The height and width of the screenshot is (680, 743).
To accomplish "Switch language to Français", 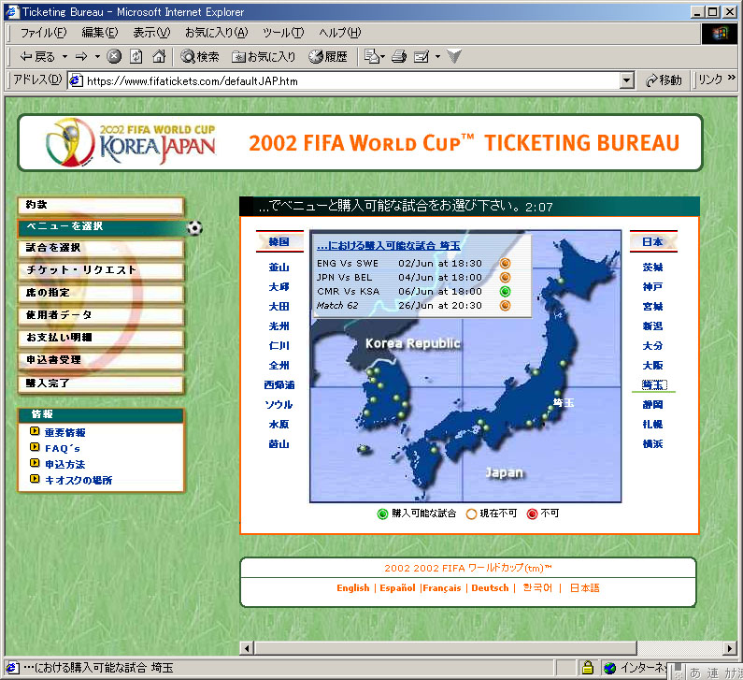I will tap(442, 588).
